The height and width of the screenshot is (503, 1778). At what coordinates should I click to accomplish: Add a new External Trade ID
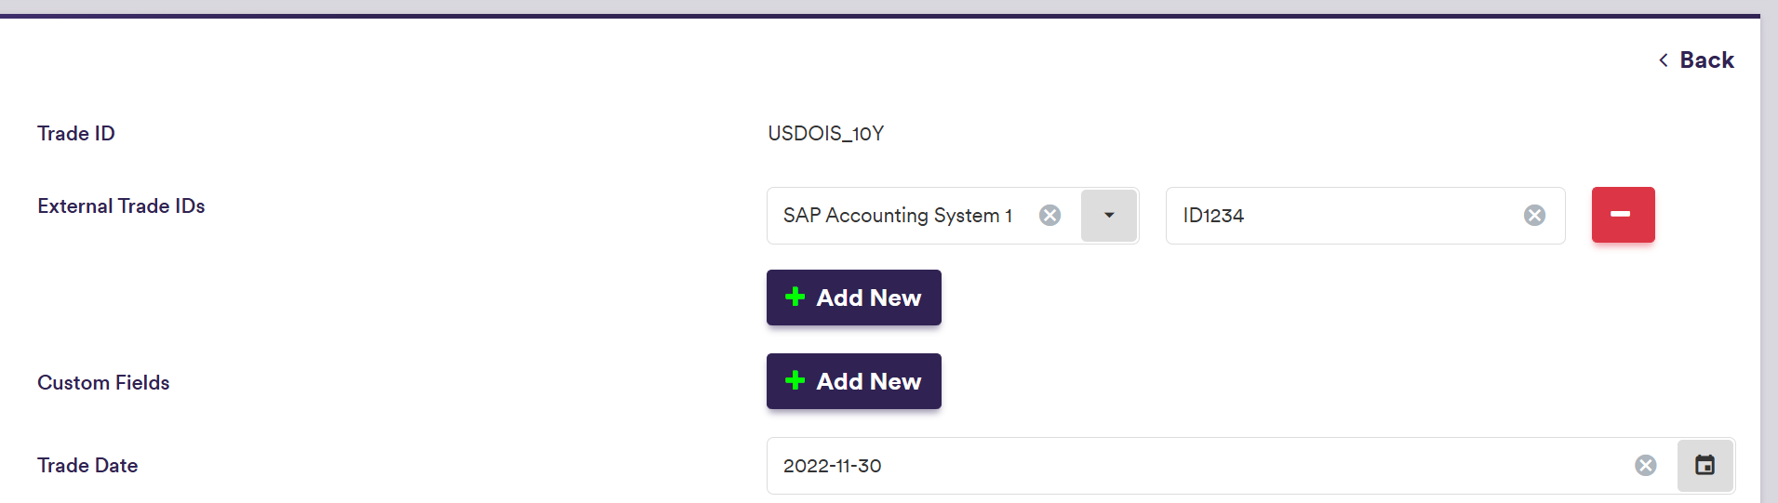click(854, 298)
